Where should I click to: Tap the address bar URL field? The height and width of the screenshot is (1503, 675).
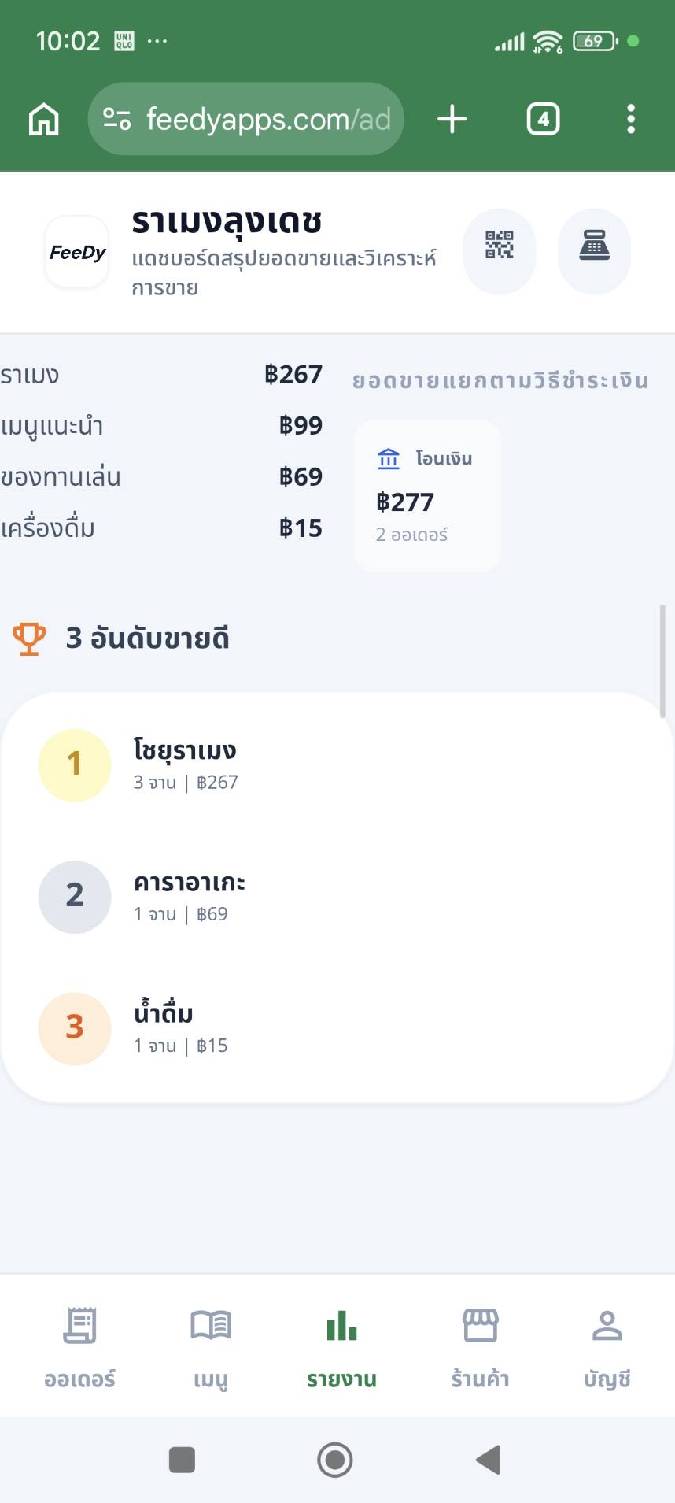[267, 120]
